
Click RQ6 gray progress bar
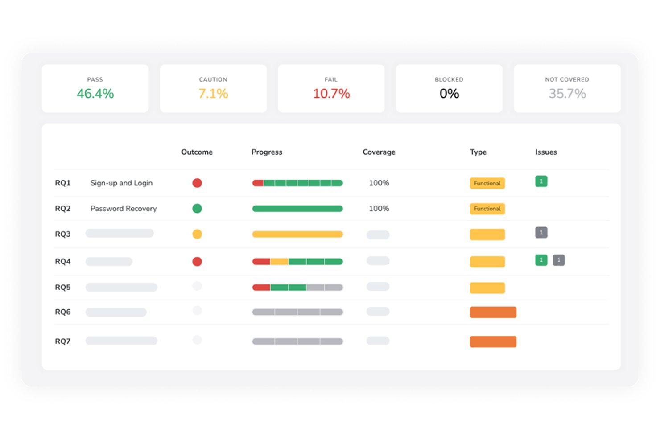[x=297, y=312]
